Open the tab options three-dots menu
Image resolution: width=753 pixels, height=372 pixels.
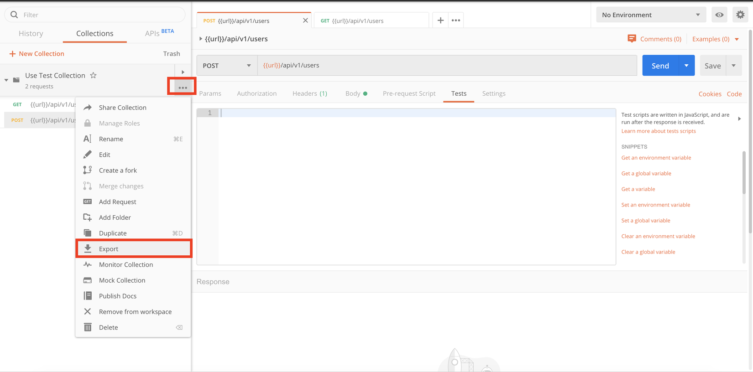coord(456,20)
